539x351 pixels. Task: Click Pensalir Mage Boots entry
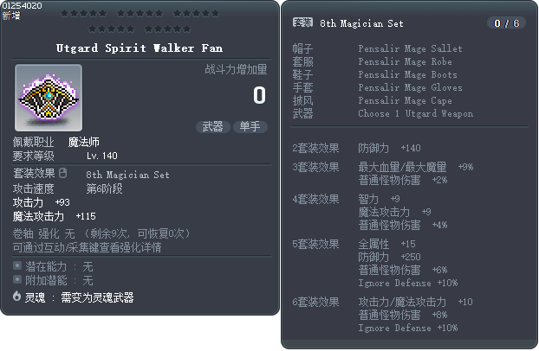tap(407, 75)
